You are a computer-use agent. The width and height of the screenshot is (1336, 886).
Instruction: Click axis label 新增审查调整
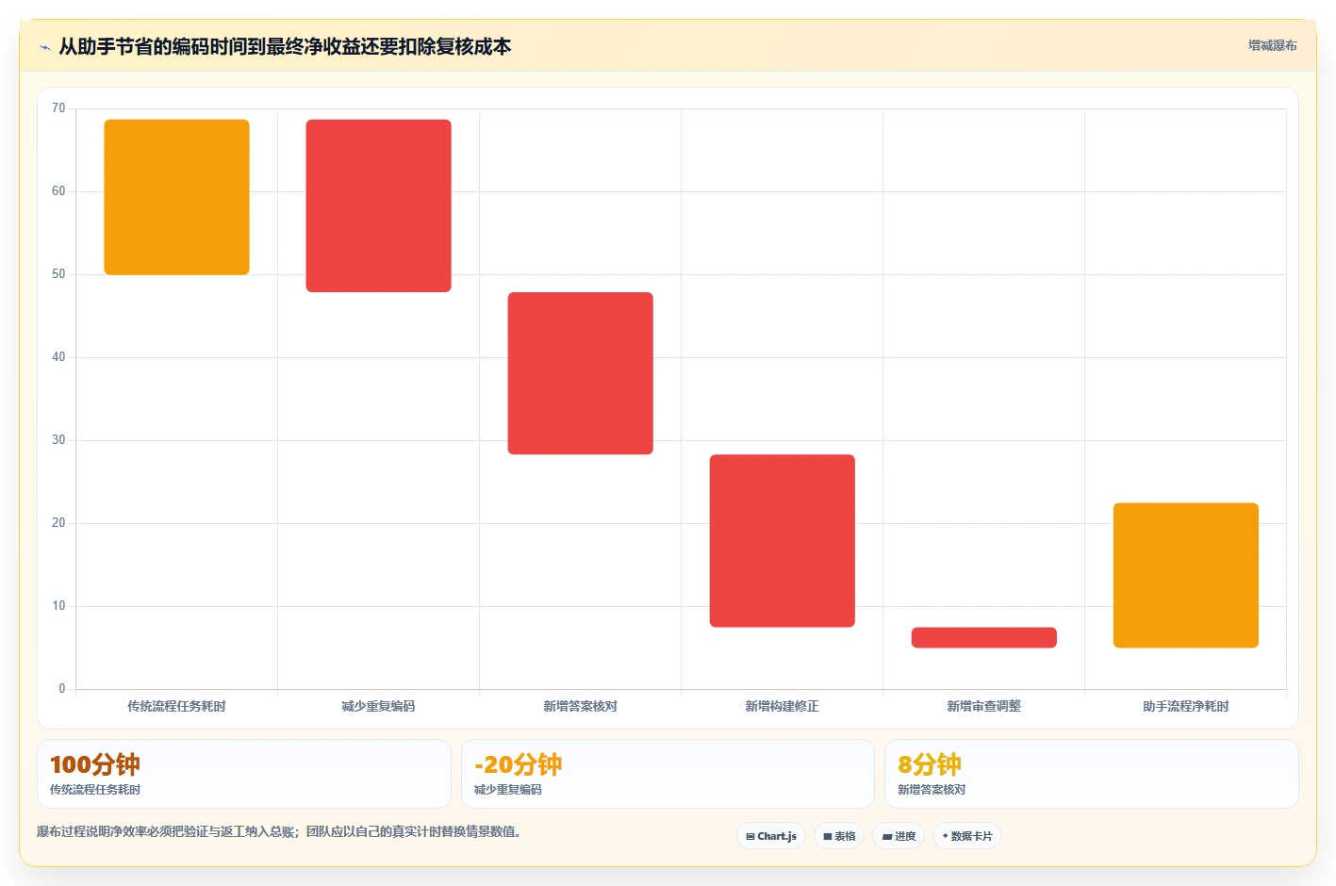[x=983, y=706]
